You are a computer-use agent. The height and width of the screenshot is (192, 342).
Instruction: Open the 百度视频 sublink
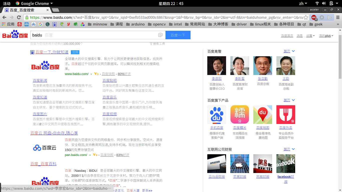(110, 114)
